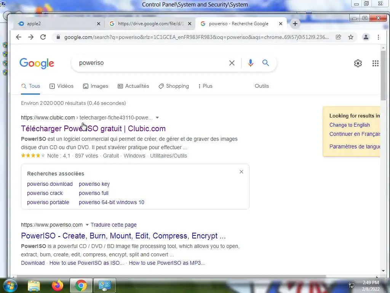This screenshot has width=390, height=293.
Task: Search poweriso 64-bit windows 10
Action: click(112, 202)
